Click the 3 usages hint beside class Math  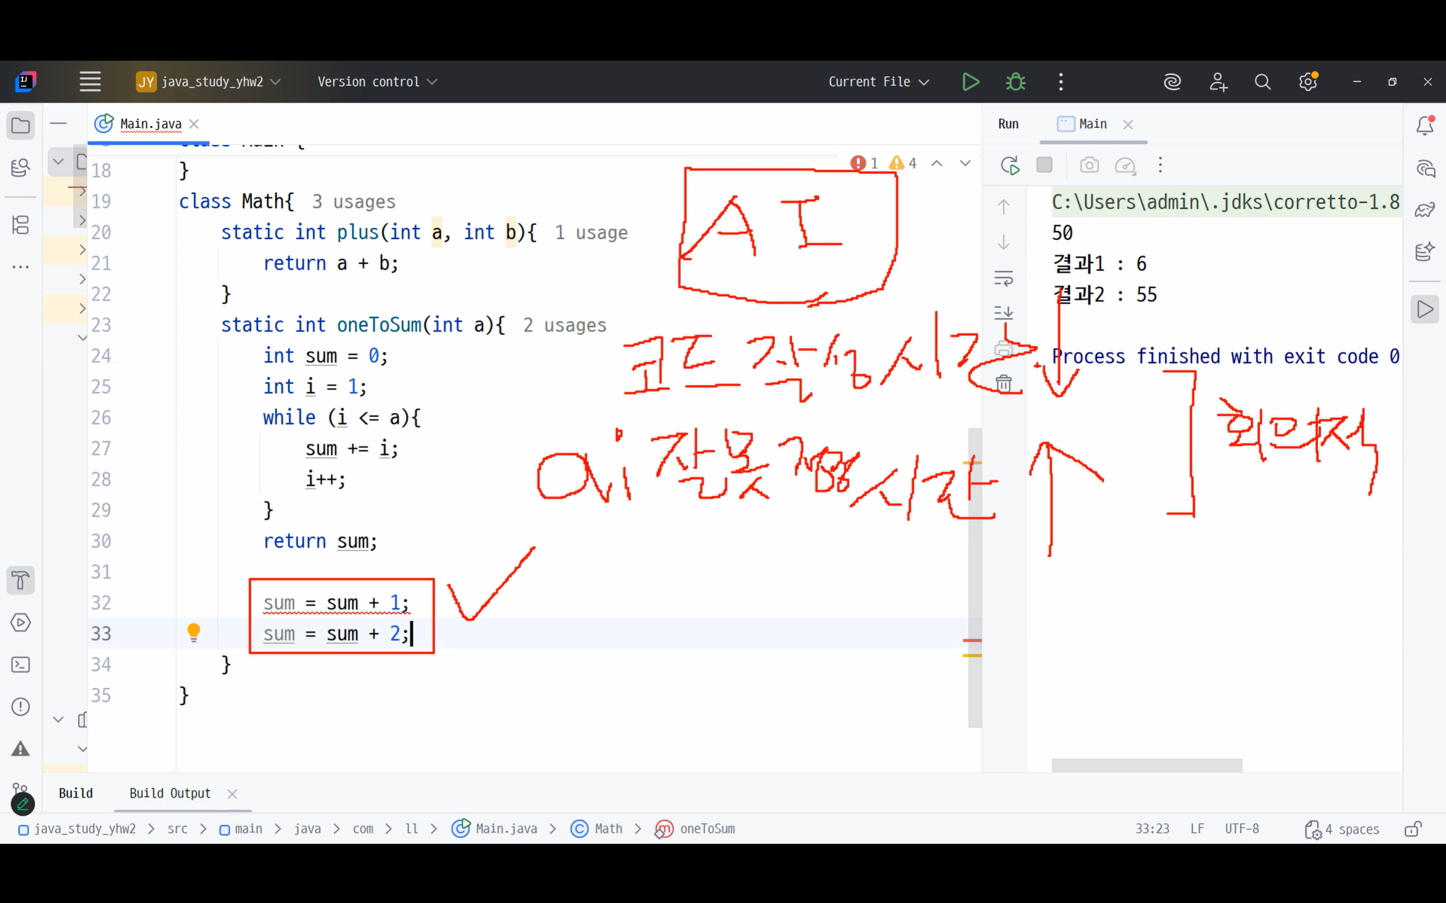[x=354, y=202]
